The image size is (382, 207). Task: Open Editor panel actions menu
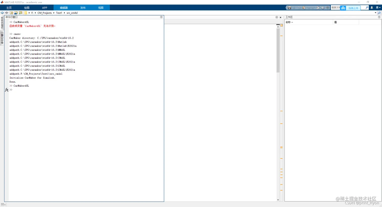(277, 17)
